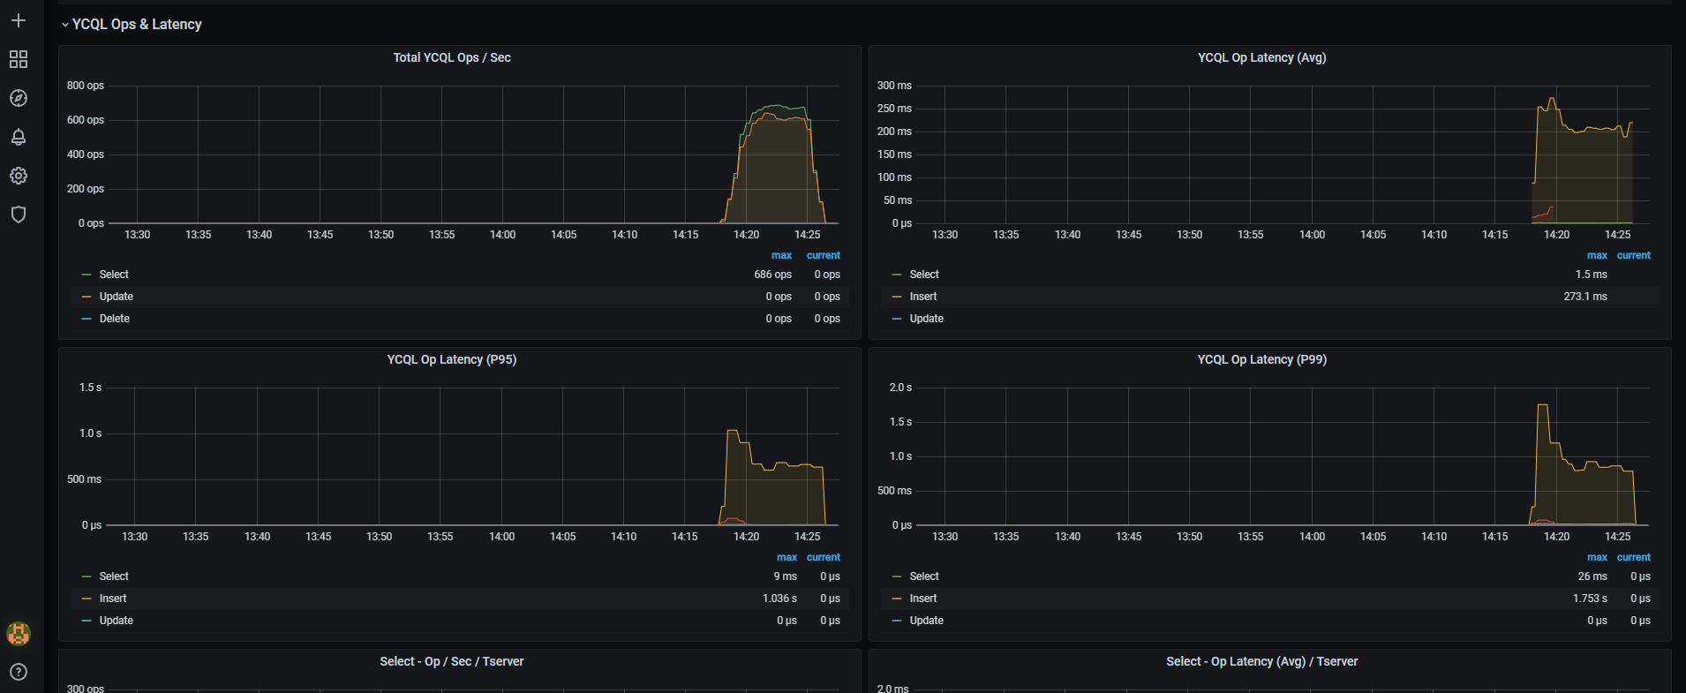Sort Latency (P95) legend by max
1686x693 pixels.
pos(787,557)
